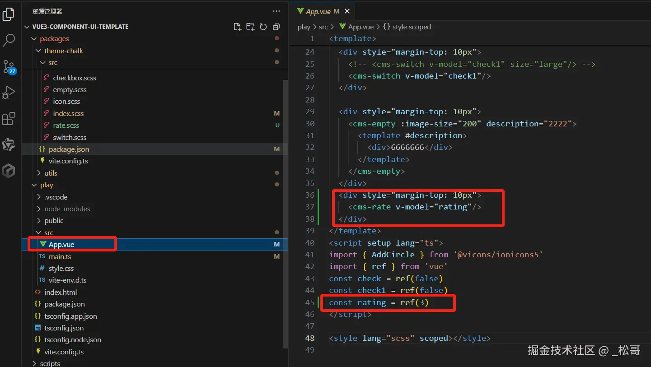Image resolution: width=651 pixels, height=367 pixels.
Task: Open tsconfig.node.json file
Action: click(x=73, y=340)
